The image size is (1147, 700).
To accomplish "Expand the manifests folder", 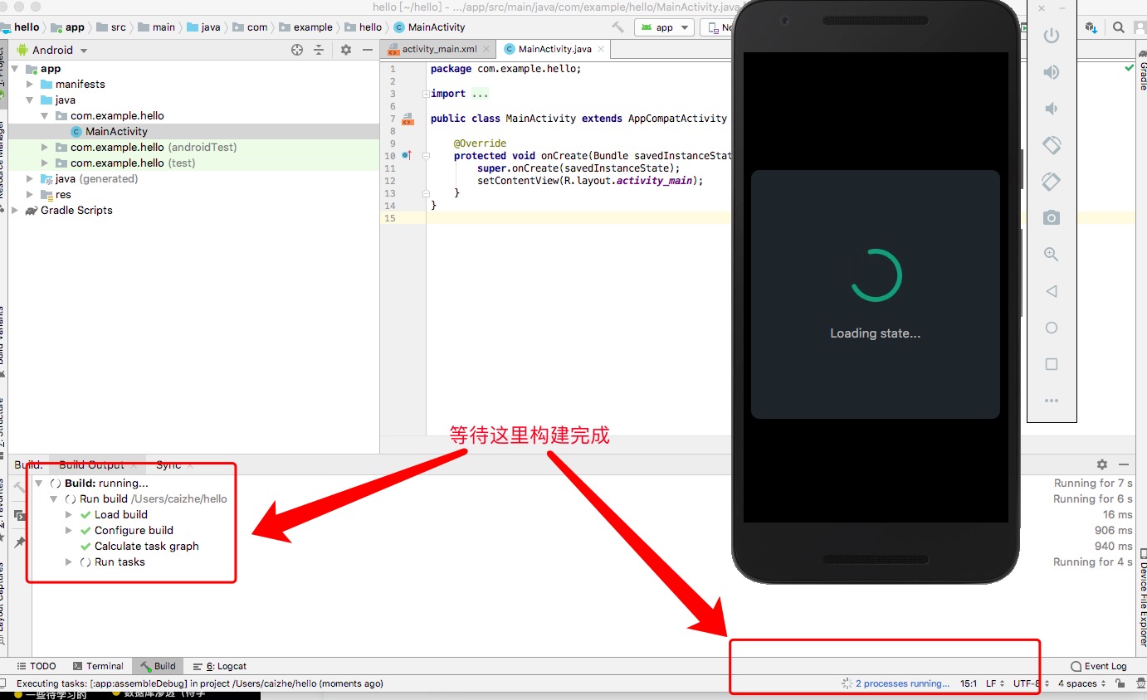I will click(x=30, y=84).
